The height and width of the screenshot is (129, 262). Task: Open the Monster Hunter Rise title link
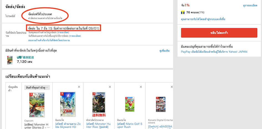coord(98,126)
